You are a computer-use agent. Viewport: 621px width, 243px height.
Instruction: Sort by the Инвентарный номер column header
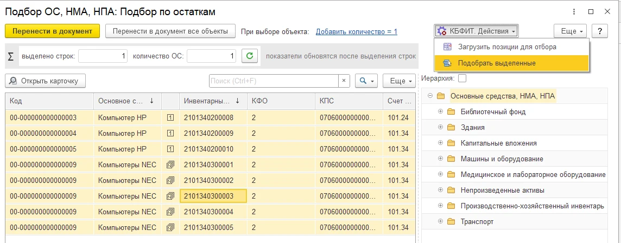pyautogui.click(x=213, y=101)
